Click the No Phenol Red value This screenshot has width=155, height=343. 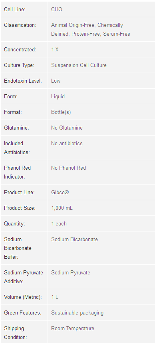tap(69, 168)
